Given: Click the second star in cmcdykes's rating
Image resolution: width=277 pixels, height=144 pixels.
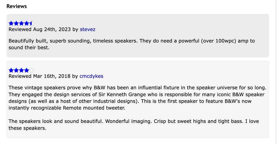Looking at the screenshot, I should (16, 70).
